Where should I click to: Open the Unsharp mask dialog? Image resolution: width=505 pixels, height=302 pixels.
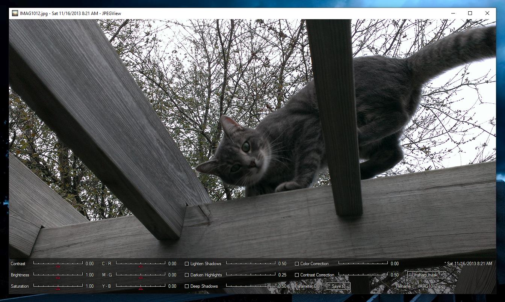(426, 275)
